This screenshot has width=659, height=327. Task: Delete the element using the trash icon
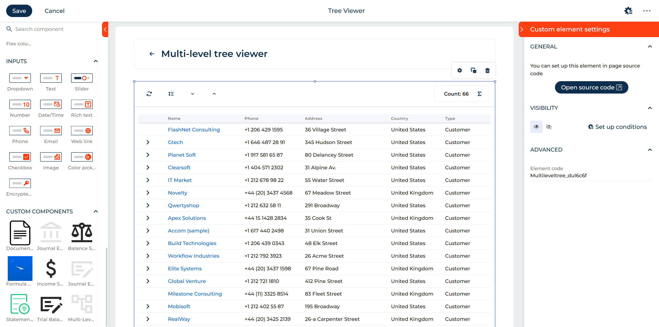click(x=487, y=70)
